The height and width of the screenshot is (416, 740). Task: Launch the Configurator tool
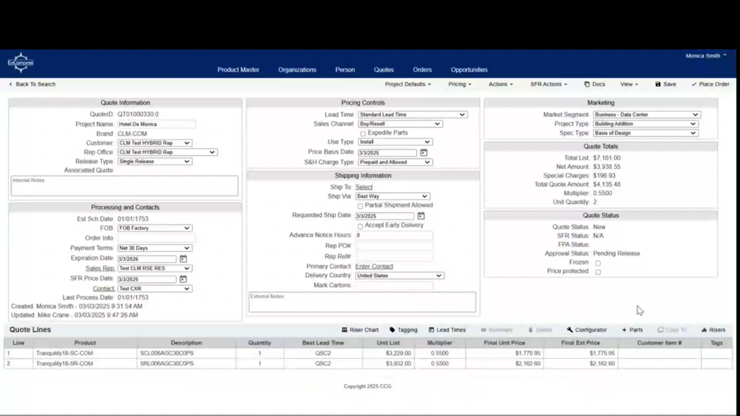pyautogui.click(x=587, y=330)
